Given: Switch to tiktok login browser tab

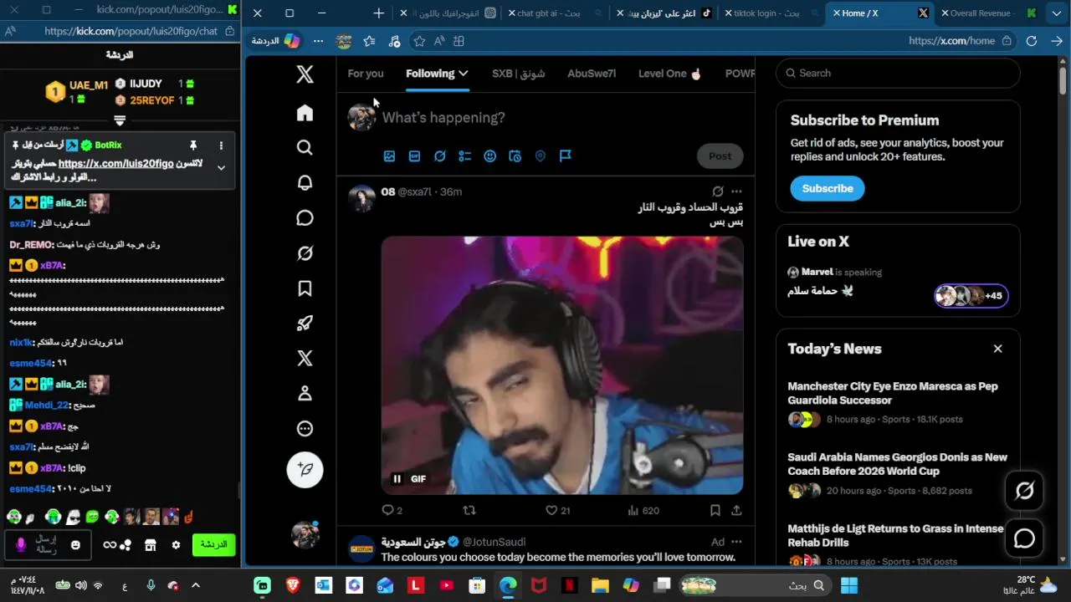Looking at the screenshot, I should (x=770, y=13).
